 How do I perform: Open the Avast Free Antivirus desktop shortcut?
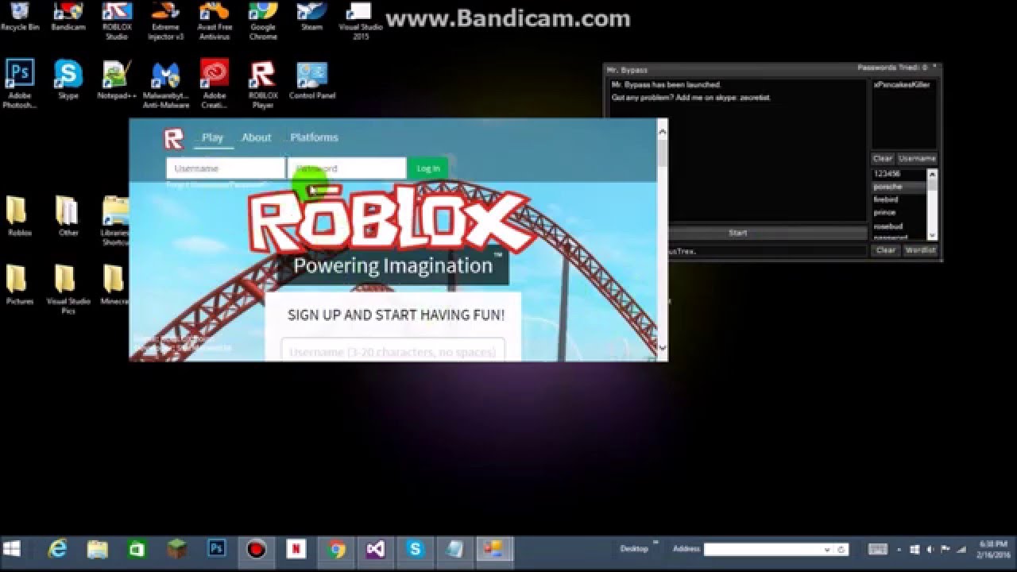215,20
